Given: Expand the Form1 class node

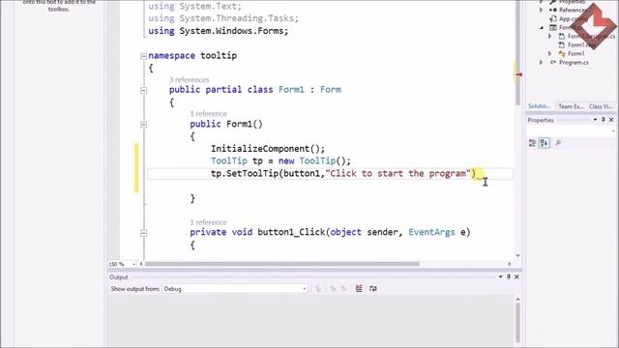Looking at the screenshot, I should [x=549, y=53].
